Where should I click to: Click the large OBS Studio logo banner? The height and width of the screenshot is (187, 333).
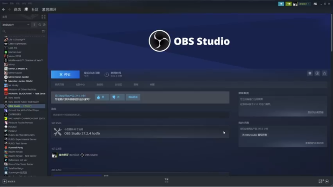point(189,41)
